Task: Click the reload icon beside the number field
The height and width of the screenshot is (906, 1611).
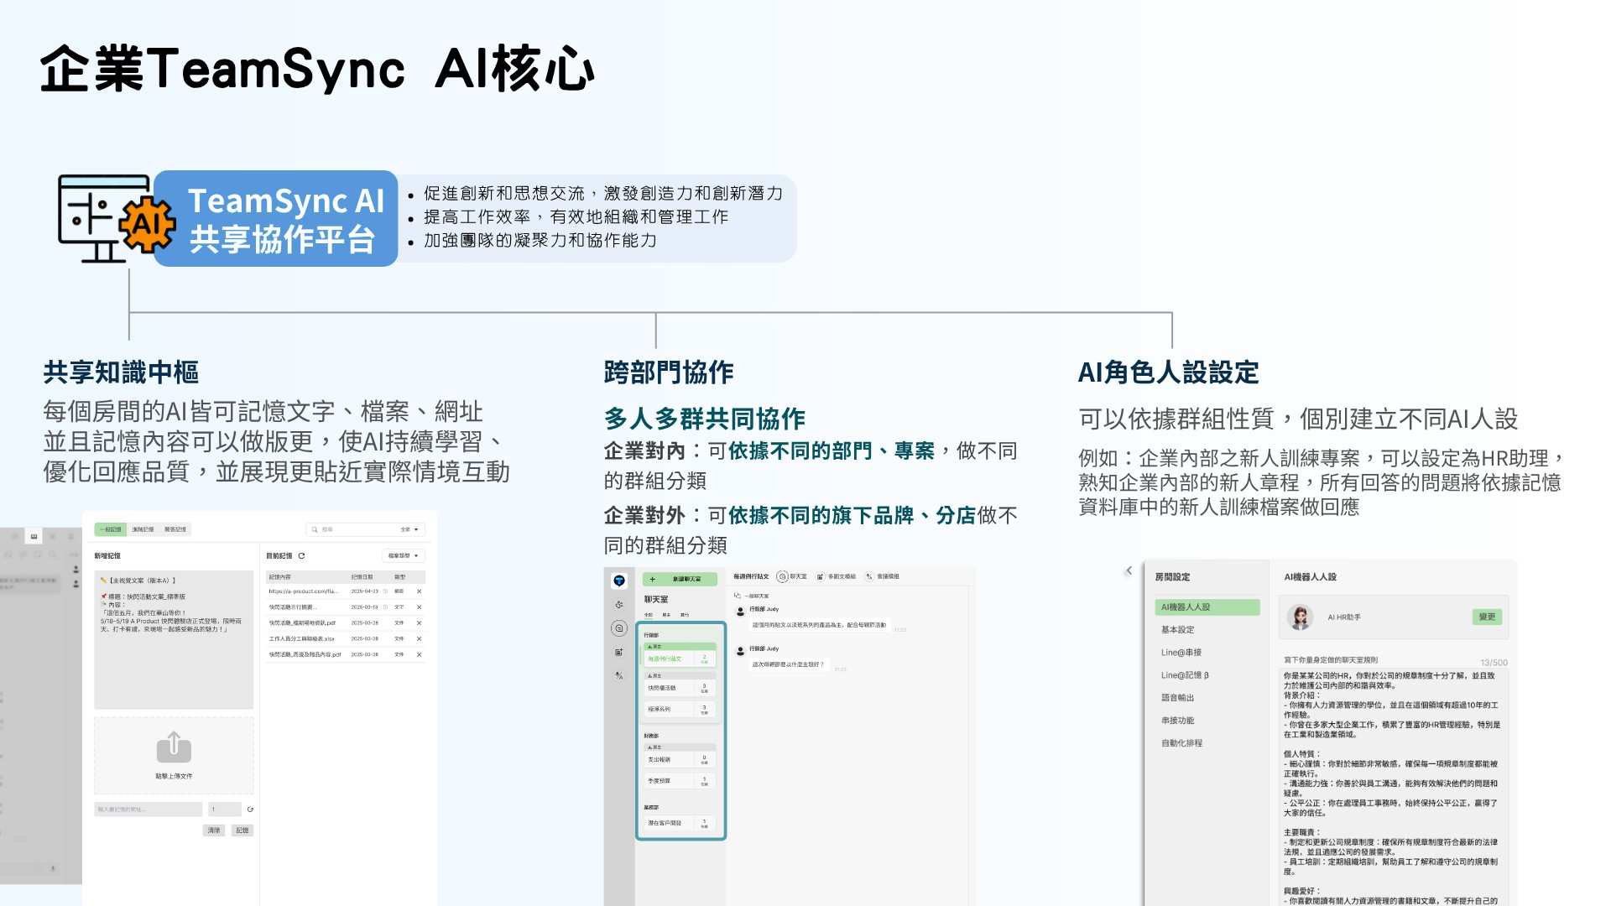Action: 250,810
